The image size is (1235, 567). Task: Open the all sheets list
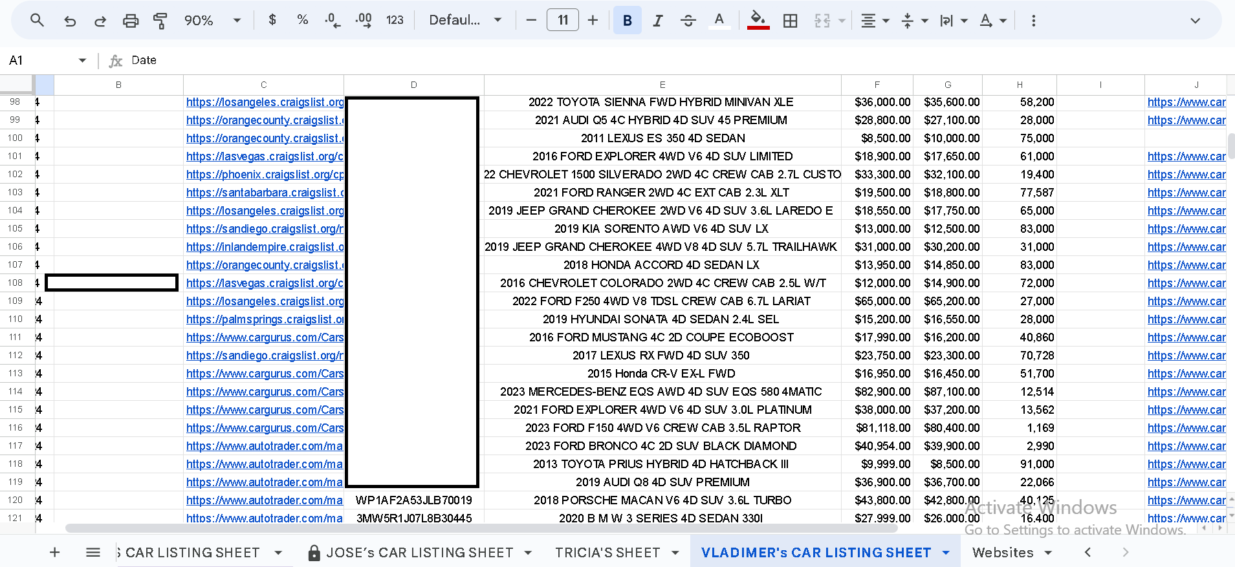(x=93, y=552)
